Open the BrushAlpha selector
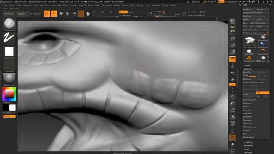The image size is (274, 154). [x=9, y=52]
